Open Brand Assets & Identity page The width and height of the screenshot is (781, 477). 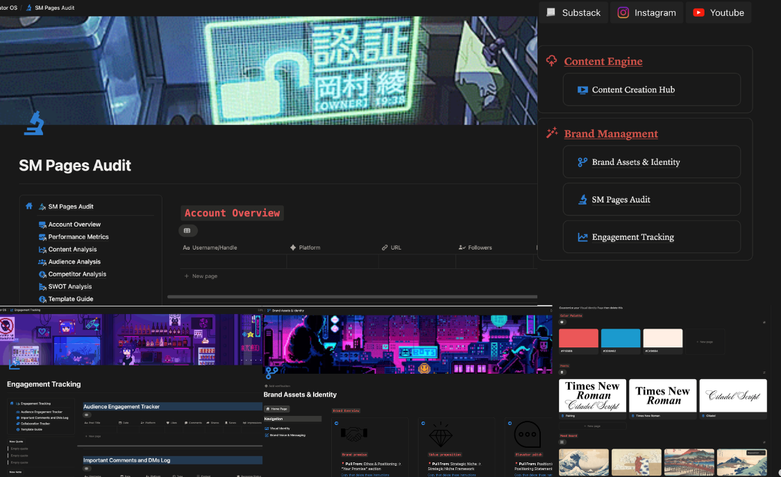pos(635,162)
